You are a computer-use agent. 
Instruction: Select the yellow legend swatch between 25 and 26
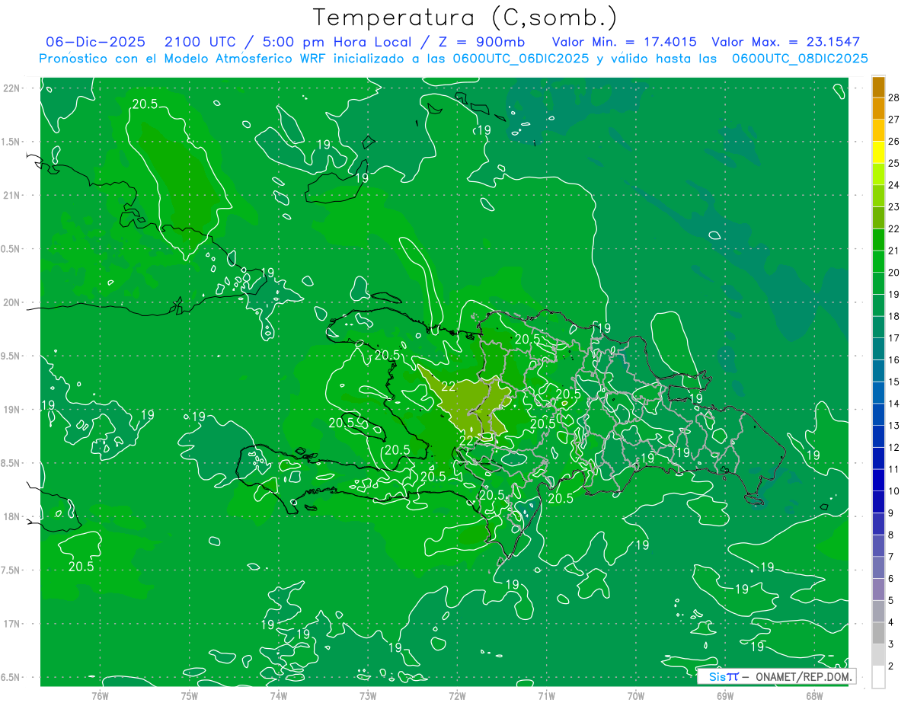879,152
